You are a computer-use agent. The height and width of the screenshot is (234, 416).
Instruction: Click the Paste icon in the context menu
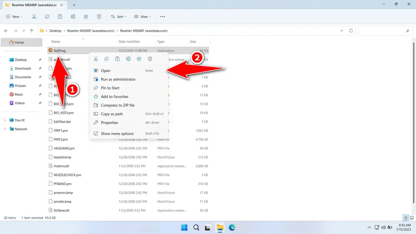pos(117,59)
